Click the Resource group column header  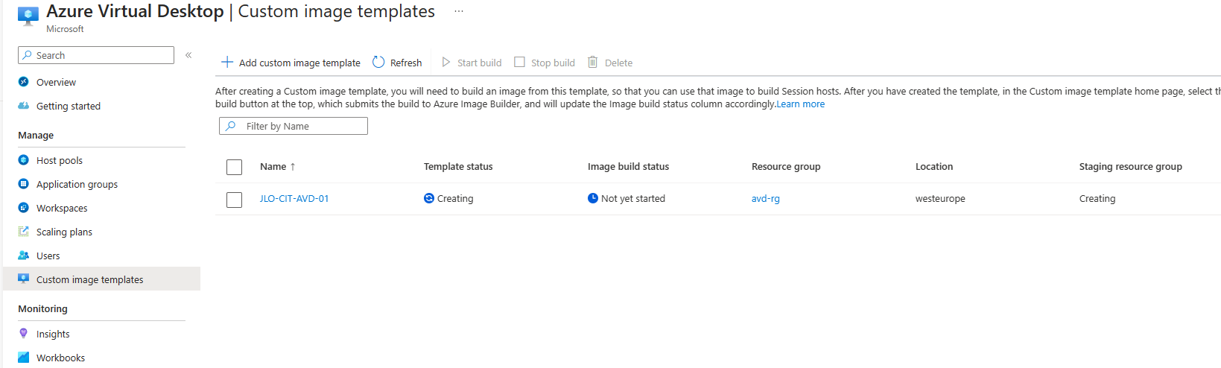pos(786,167)
